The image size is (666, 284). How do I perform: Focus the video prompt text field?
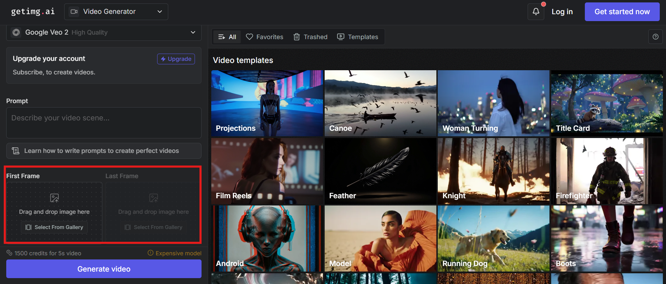coord(104,123)
